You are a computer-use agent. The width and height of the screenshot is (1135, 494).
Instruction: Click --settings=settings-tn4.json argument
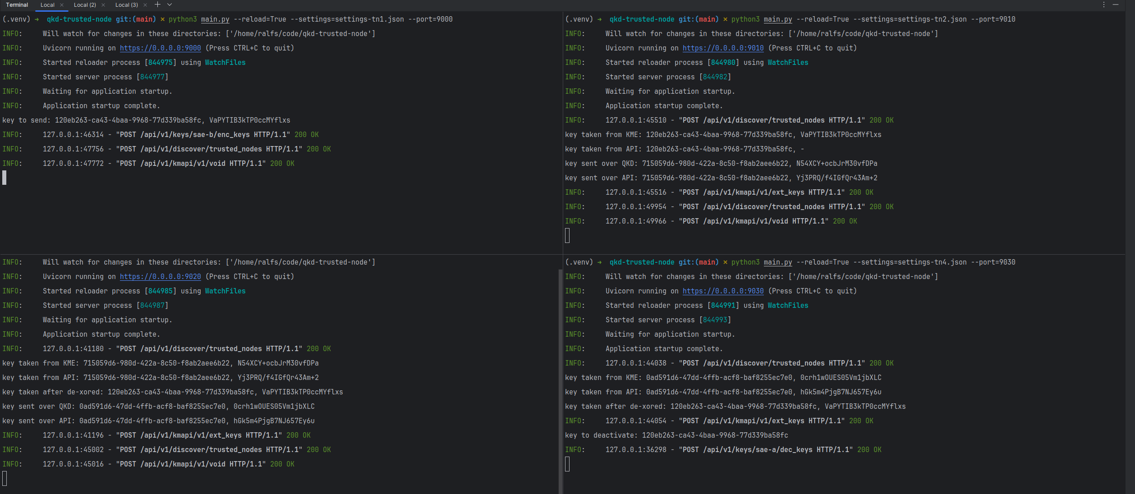coord(910,262)
